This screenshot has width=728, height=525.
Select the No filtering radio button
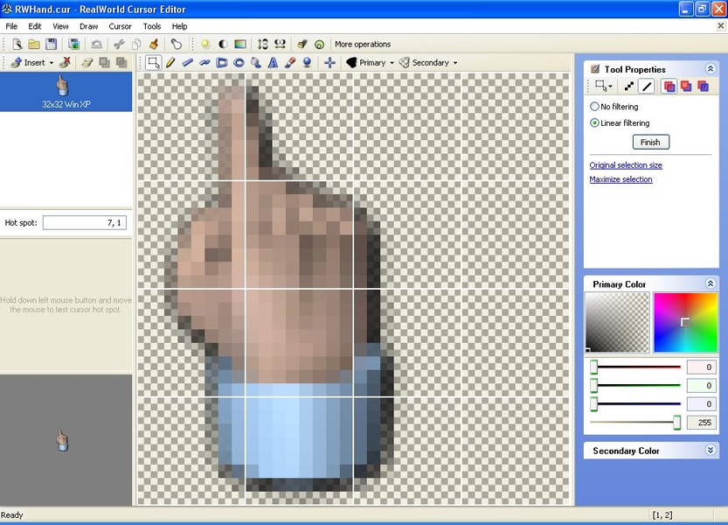[x=595, y=107]
